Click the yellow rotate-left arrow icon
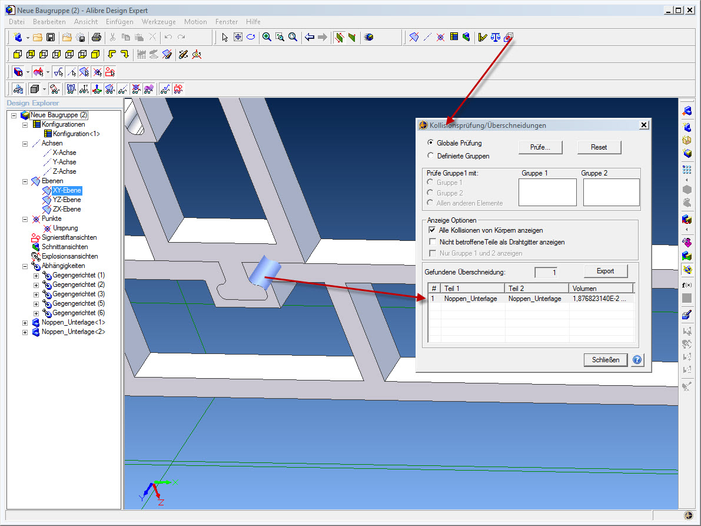 click(x=112, y=55)
